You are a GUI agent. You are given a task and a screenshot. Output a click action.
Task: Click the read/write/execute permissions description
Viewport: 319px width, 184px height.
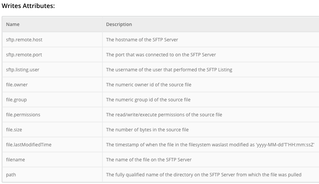tap(164, 115)
